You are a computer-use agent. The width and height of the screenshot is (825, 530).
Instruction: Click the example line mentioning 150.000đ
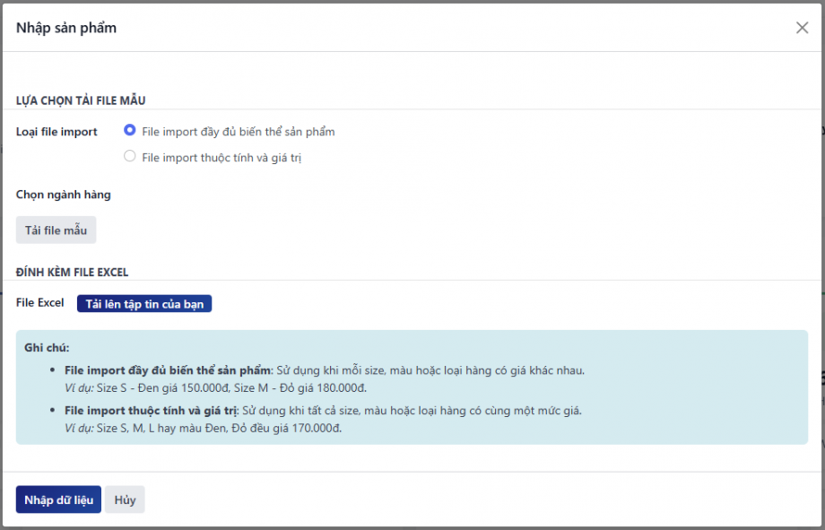point(215,387)
